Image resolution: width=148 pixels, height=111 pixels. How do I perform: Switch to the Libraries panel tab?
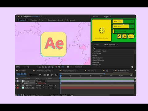tap(96, 45)
